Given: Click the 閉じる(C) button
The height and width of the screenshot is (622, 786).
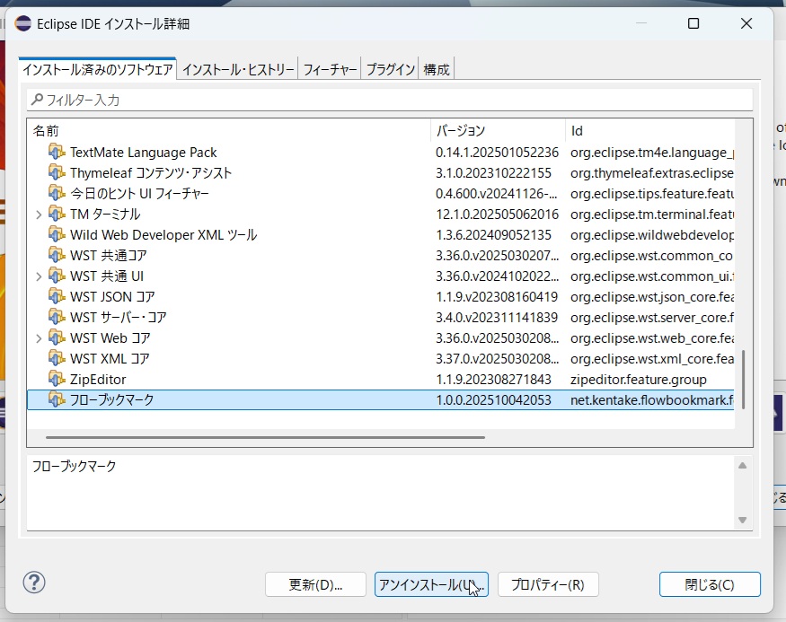Looking at the screenshot, I should click(x=710, y=584).
